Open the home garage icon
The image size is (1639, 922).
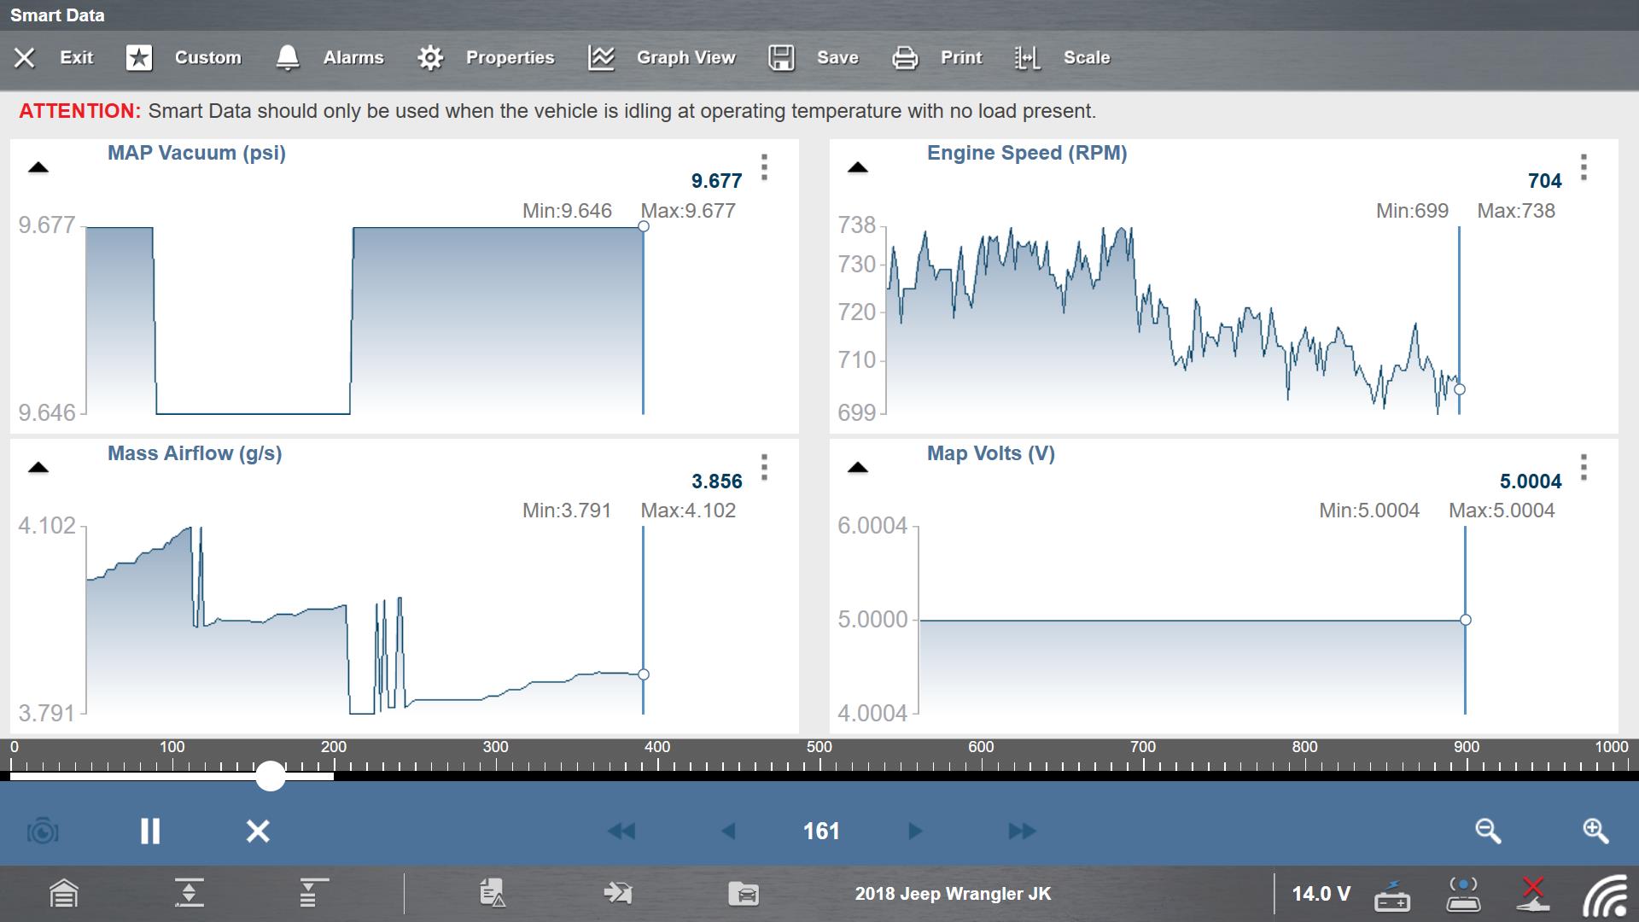pyautogui.click(x=64, y=894)
